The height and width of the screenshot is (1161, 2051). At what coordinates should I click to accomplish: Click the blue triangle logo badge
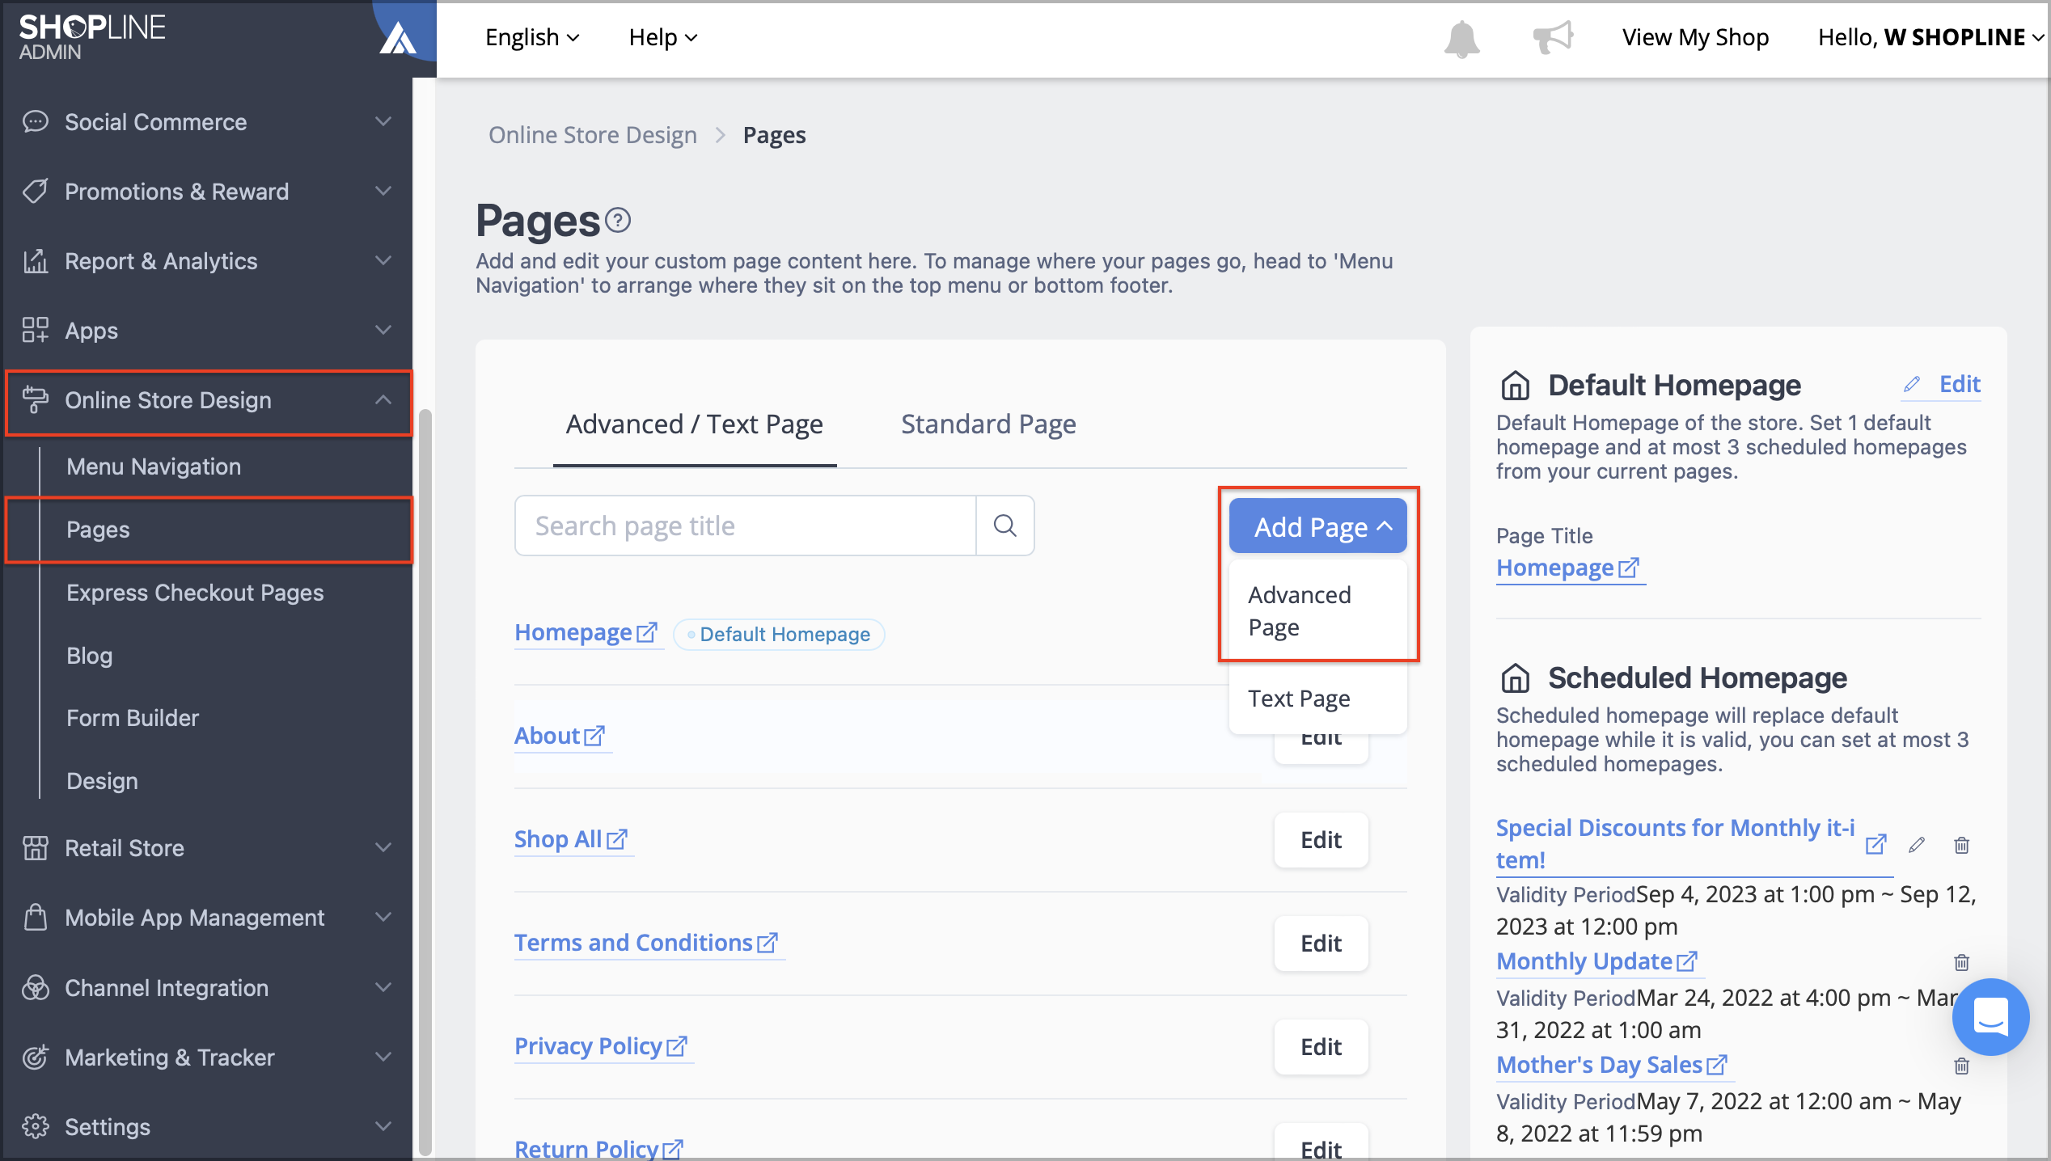coord(398,37)
